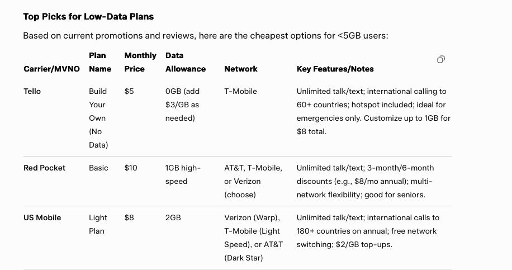Viewport: 512px width, 270px height.
Task: Click the "Top Picks for Low-Data Plans" heading
Action: click(88, 17)
